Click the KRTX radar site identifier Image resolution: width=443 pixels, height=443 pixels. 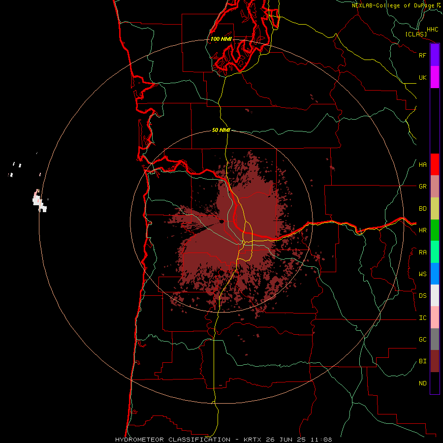253,440
